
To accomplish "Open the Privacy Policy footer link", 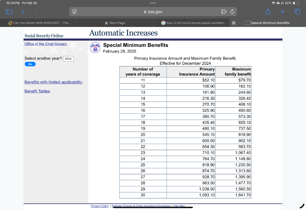I will coord(100,206).
